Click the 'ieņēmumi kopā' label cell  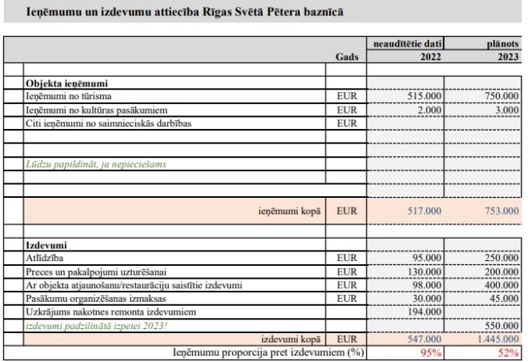point(290,211)
